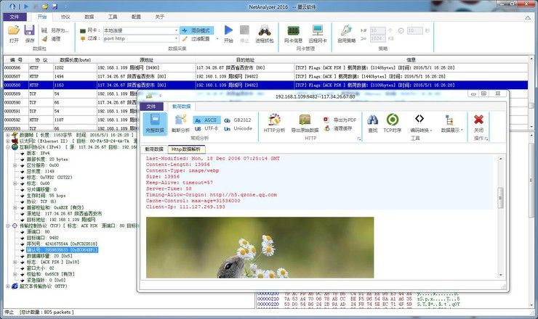
Task: Open 数据展示 data display dropdown
Action: click(x=451, y=123)
